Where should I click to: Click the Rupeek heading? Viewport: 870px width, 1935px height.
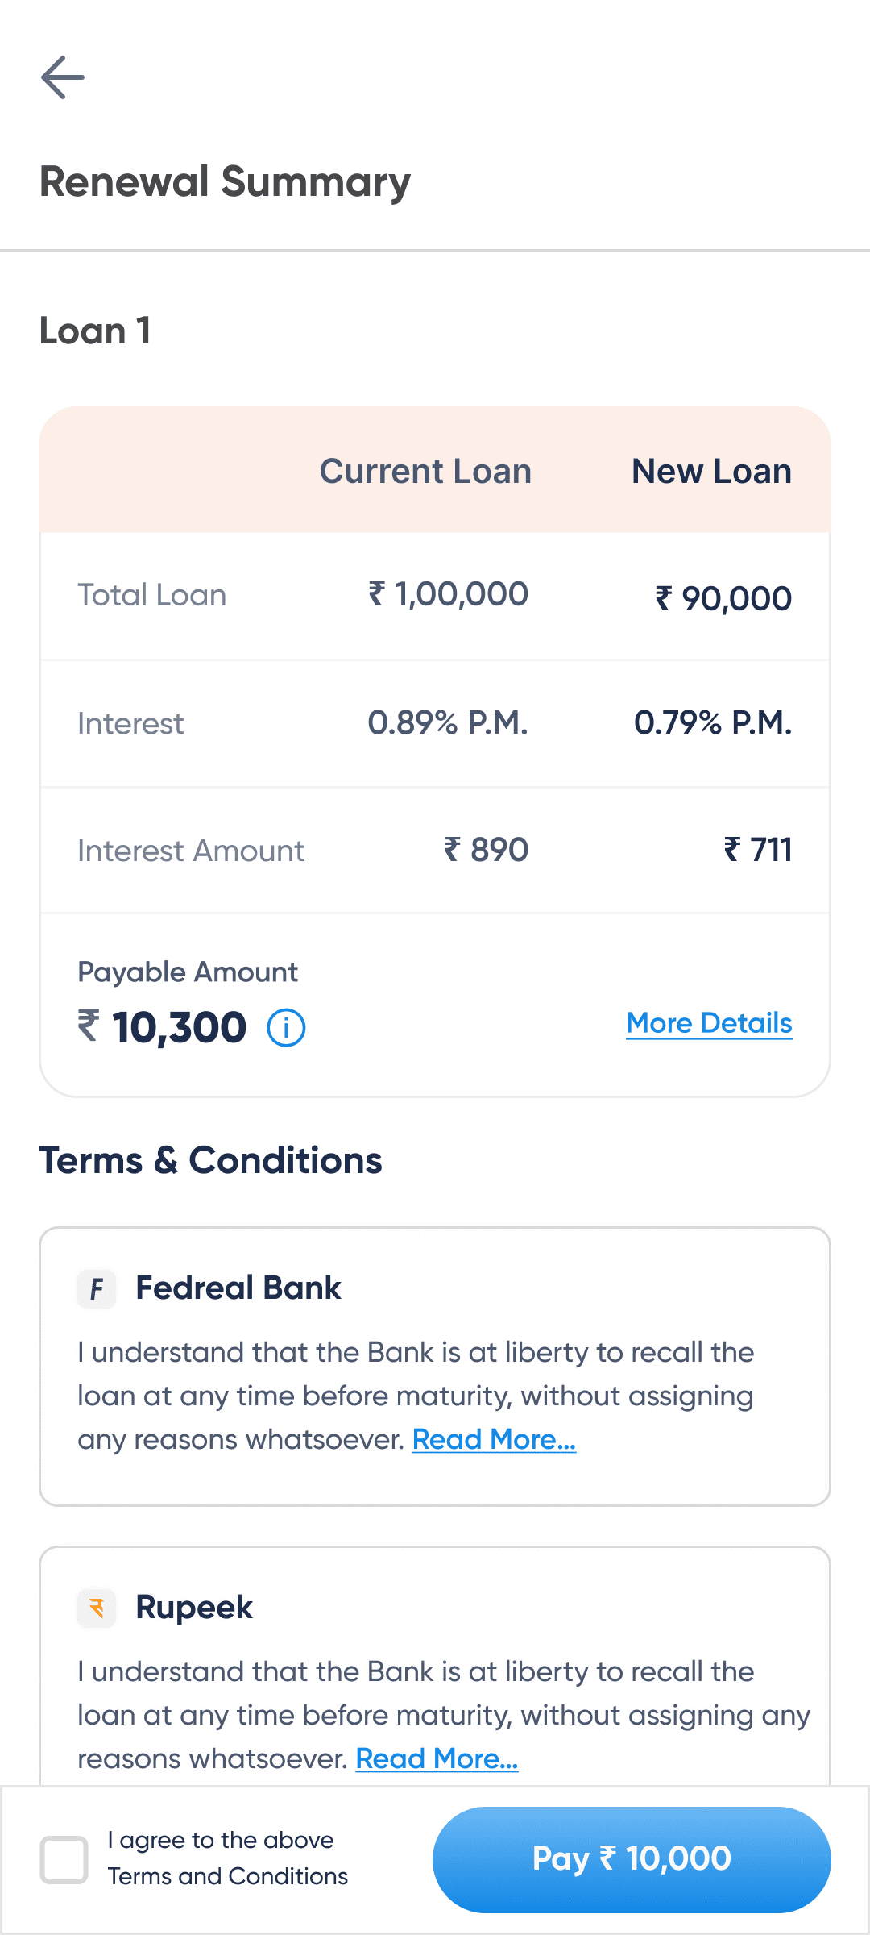tap(194, 1607)
